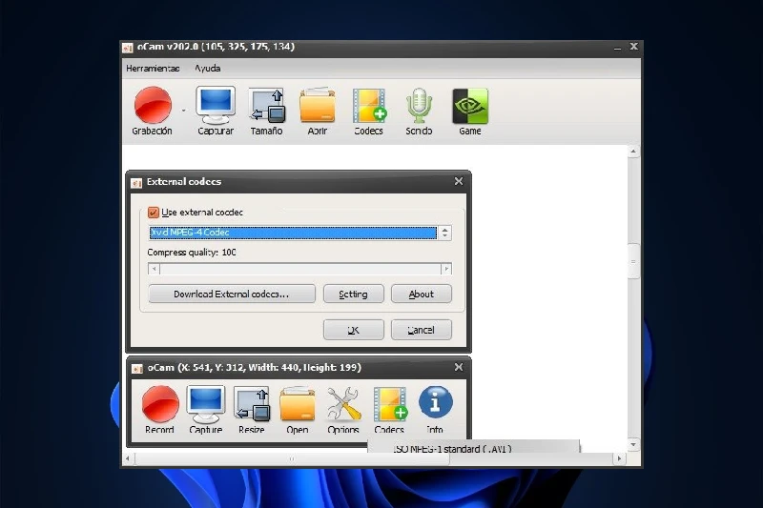Screen dimensions: 763x508
Task: Confirm with the OK button
Action: pyautogui.click(x=353, y=330)
